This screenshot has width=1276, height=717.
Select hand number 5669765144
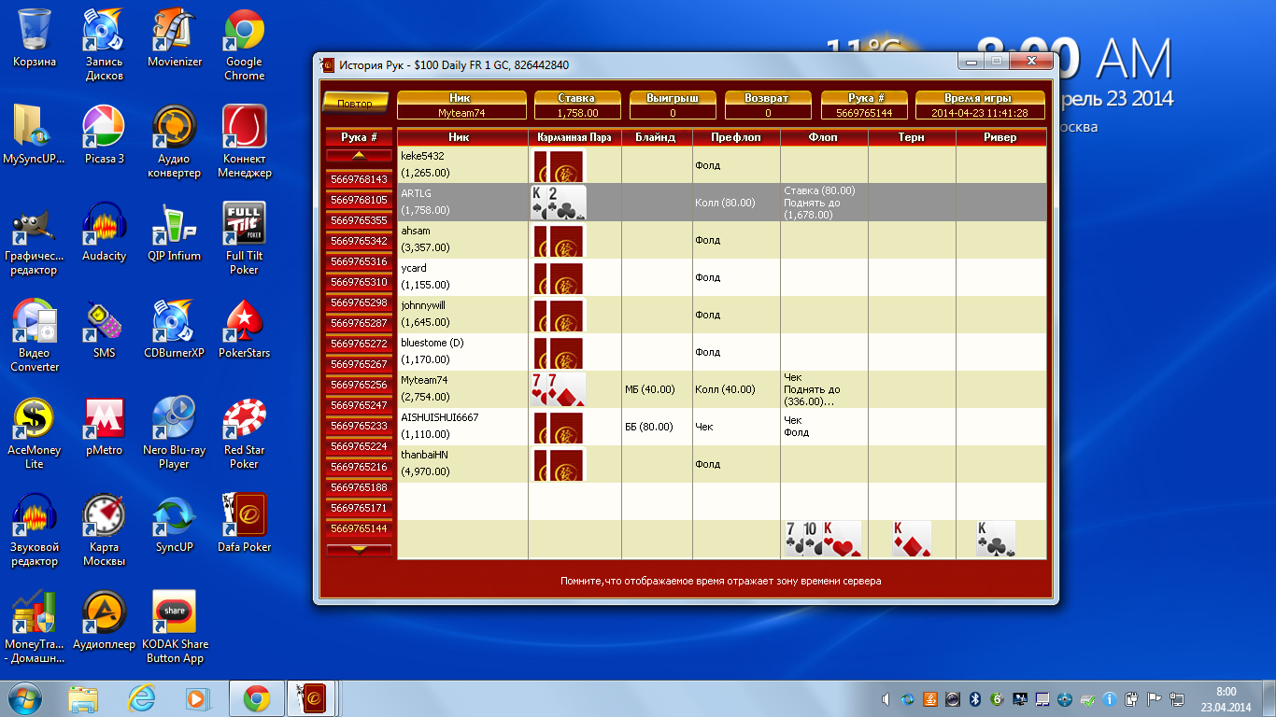point(359,528)
